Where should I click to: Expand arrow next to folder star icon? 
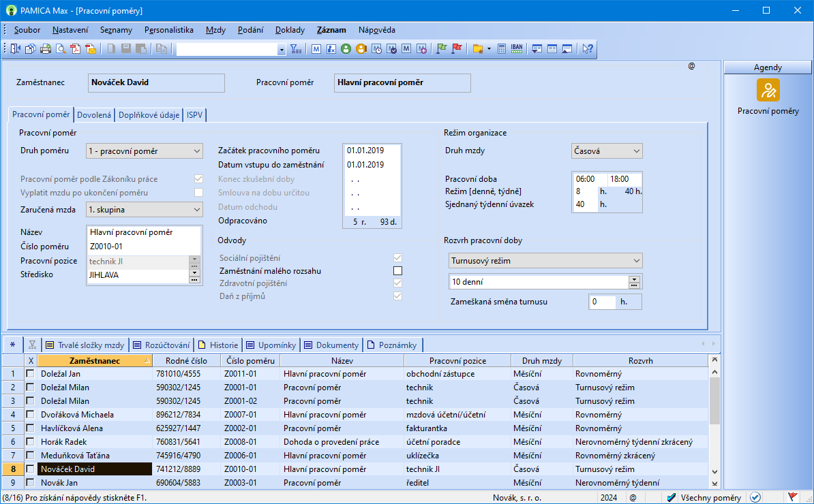[x=489, y=49]
